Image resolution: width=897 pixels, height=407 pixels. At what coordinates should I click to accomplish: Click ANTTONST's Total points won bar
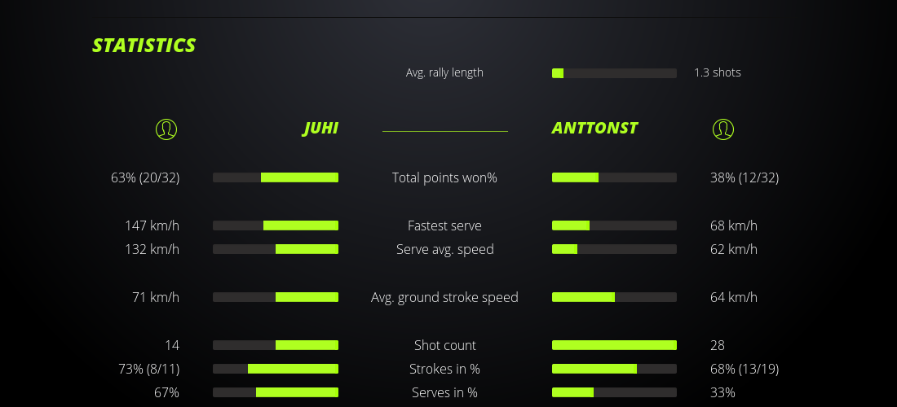[x=614, y=177]
